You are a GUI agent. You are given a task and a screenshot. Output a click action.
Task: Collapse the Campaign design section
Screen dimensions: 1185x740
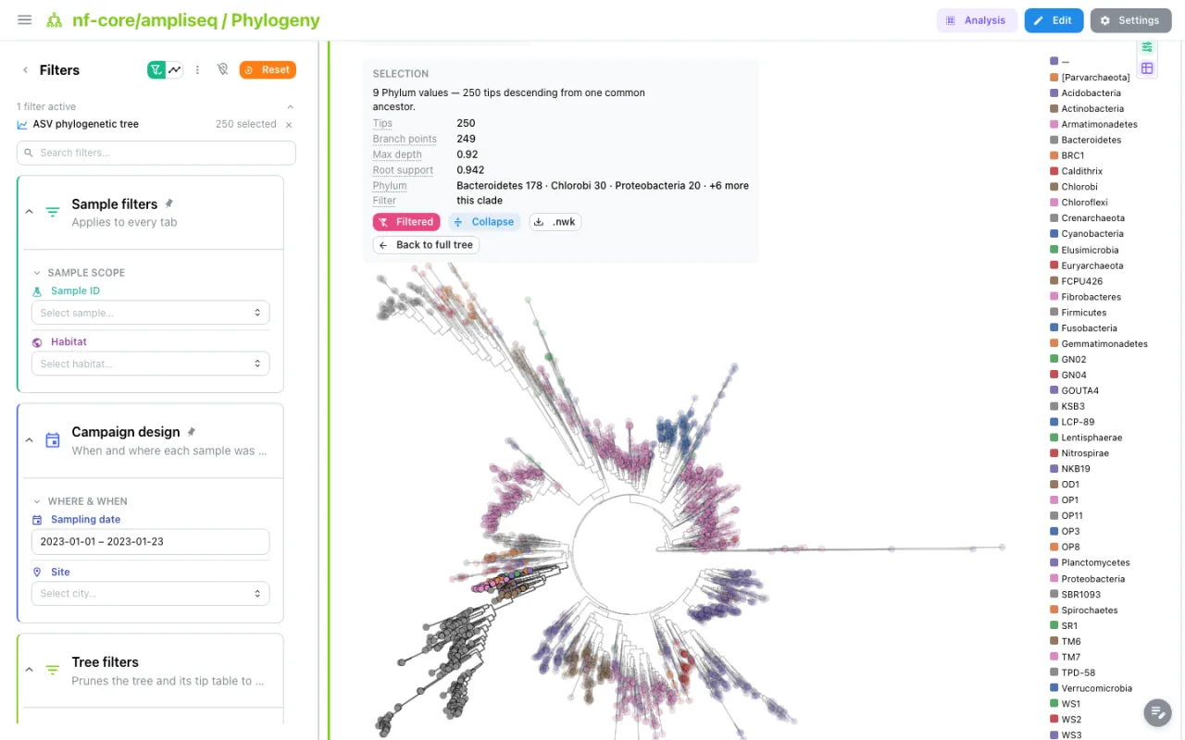pos(29,440)
